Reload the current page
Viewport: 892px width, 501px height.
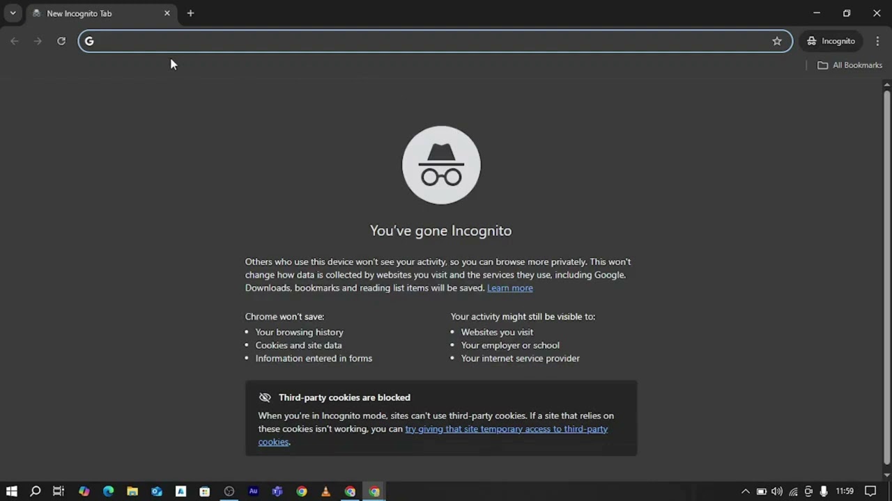[x=61, y=41]
